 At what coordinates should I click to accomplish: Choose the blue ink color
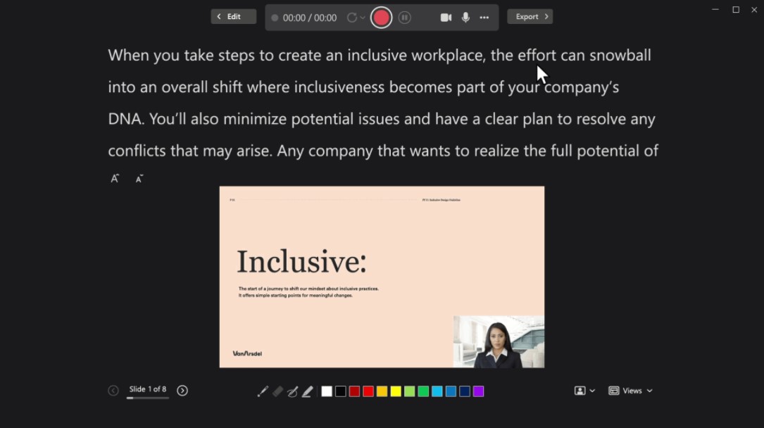(451, 391)
